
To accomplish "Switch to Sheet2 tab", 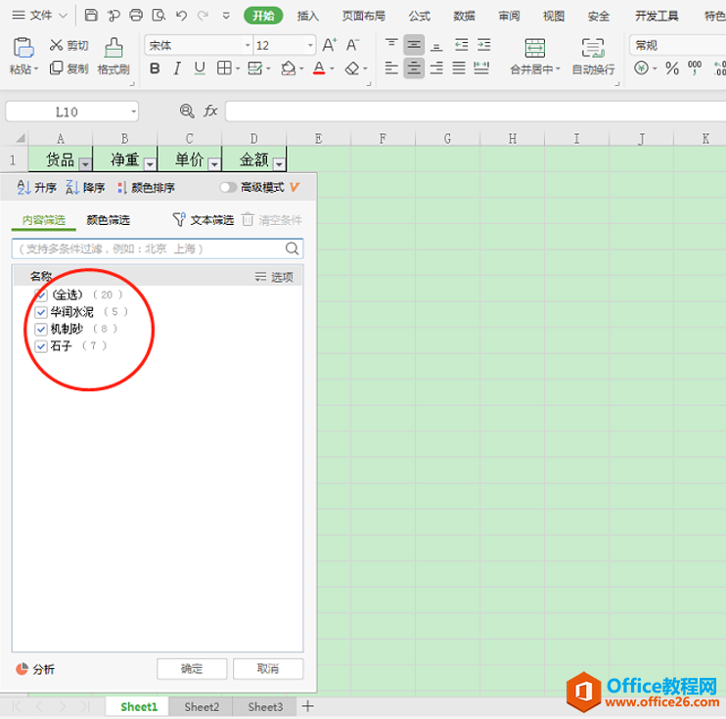I will (202, 706).
